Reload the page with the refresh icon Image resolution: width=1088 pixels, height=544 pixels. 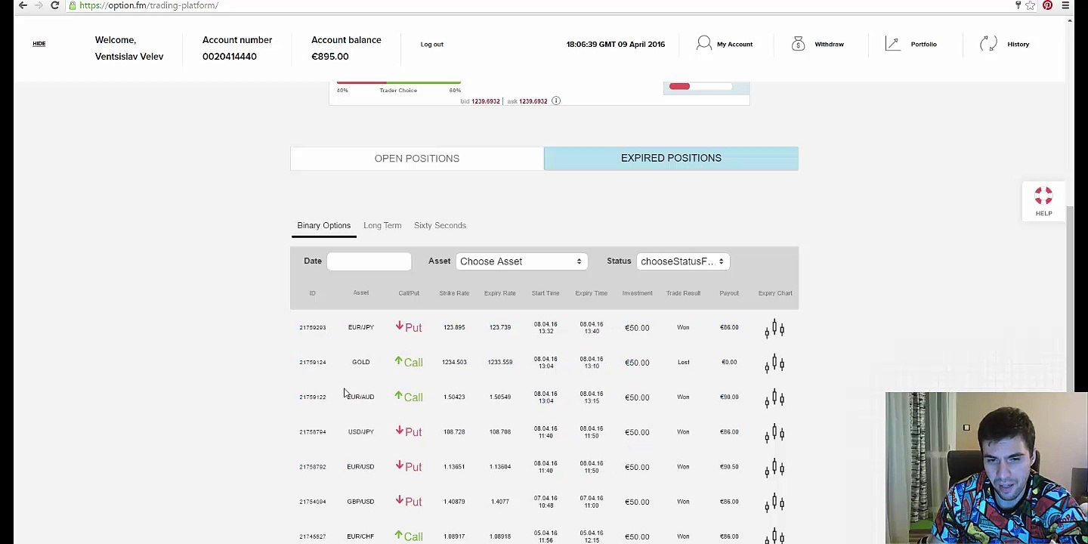(54, 5)
